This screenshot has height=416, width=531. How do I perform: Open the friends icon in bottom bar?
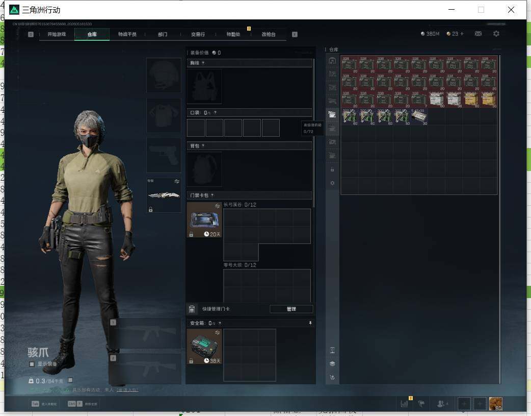(442, 404)
